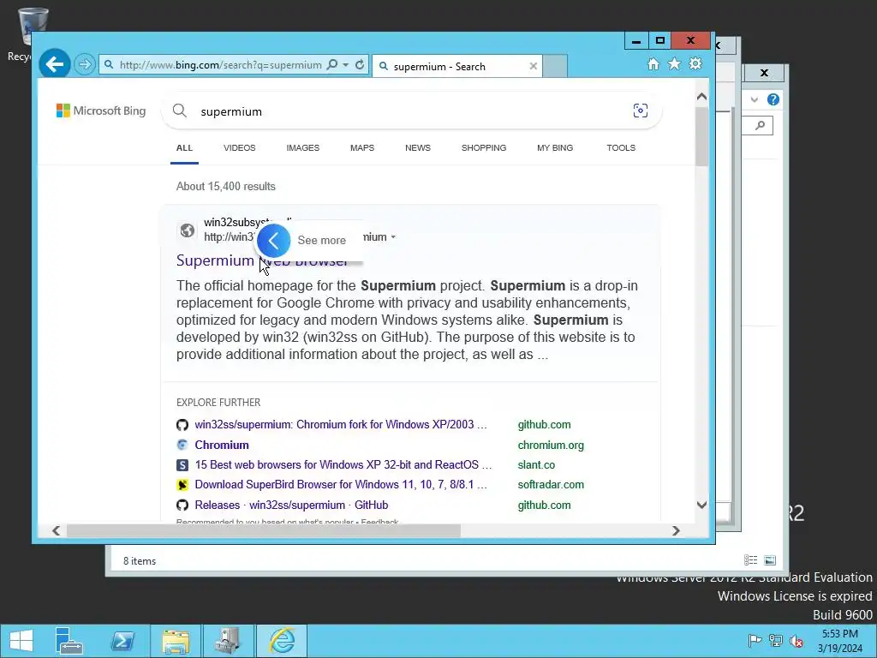Open the server tools taskbar icon
This screenshot has width=877, height=658.
point(228,641)
